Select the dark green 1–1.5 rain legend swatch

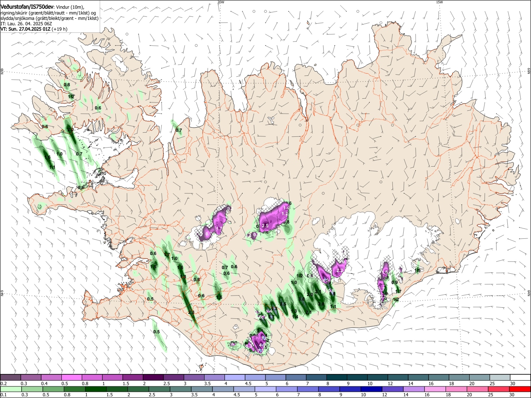[95, 389]
